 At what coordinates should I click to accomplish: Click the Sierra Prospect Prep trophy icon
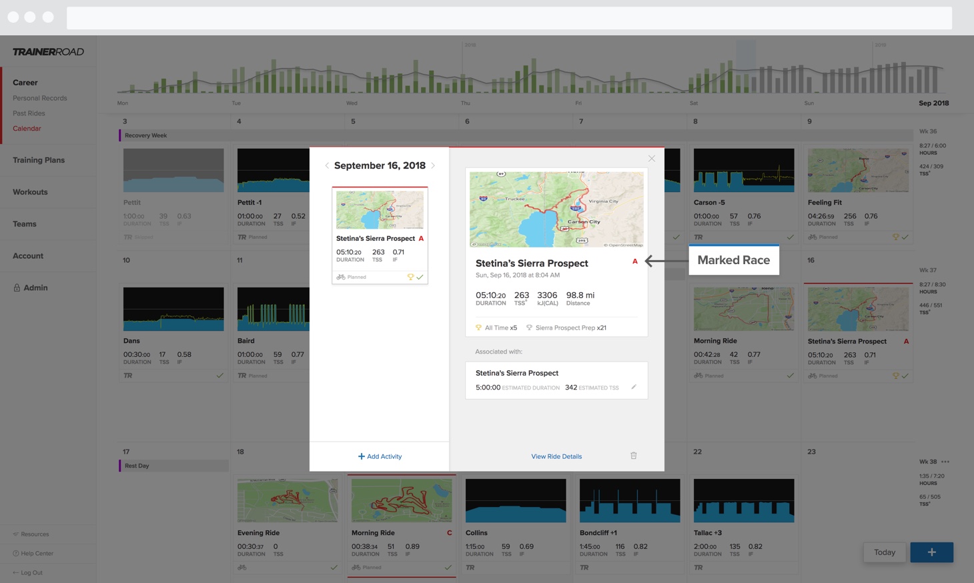click(x=529, y=328)
